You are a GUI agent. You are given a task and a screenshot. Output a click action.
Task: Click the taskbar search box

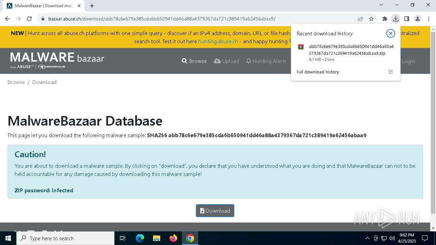[x=65, y=238]
